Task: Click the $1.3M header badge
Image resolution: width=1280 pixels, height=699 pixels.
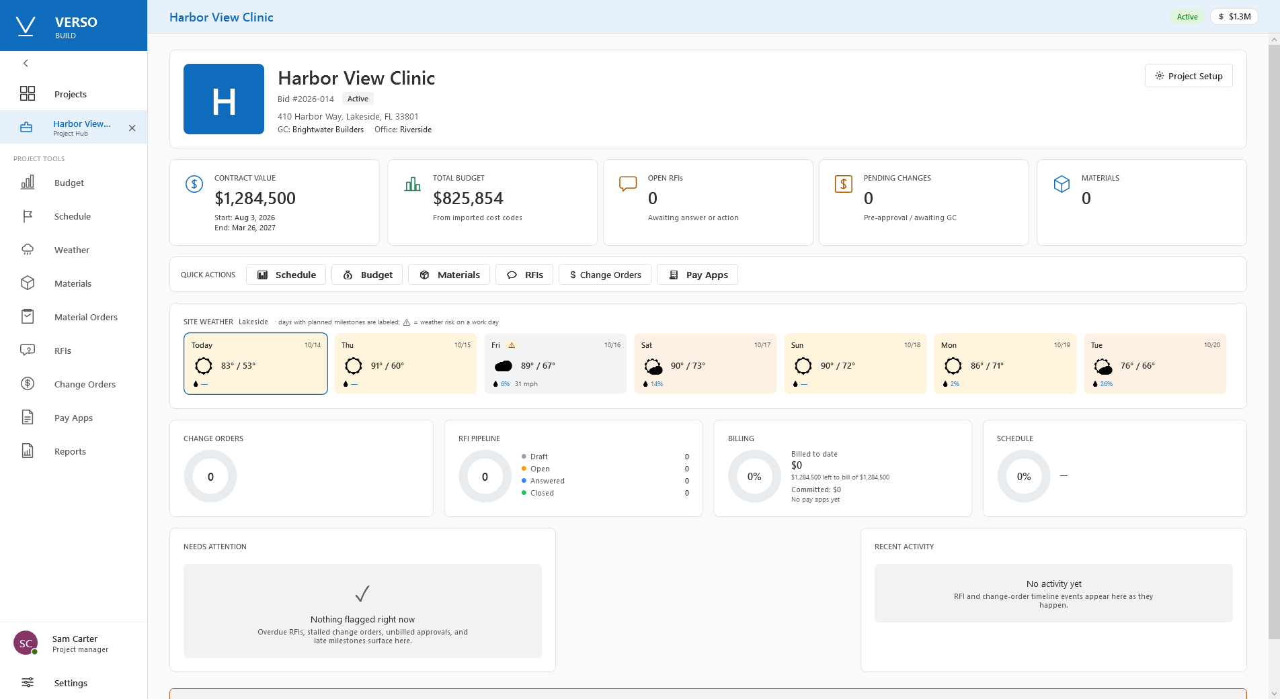Action: [1235, 17]
